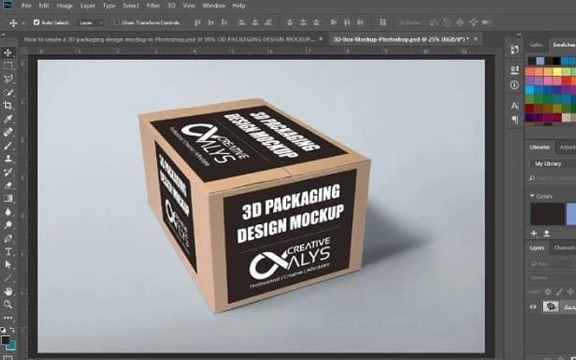Viewport: 576px width, 360px height.
Task: Click the teal background color swatch
Action: tap(12, 346)
